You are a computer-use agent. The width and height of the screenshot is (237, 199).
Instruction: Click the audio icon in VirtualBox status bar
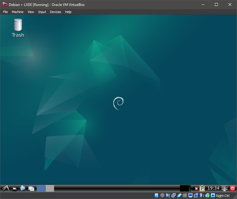[x=168, y=195]
